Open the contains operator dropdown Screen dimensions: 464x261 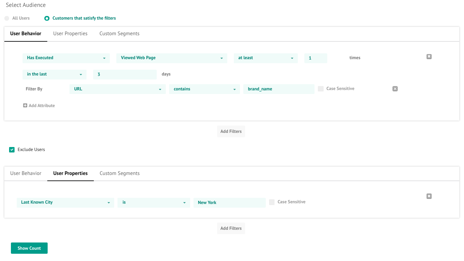[x=204, y=89]
